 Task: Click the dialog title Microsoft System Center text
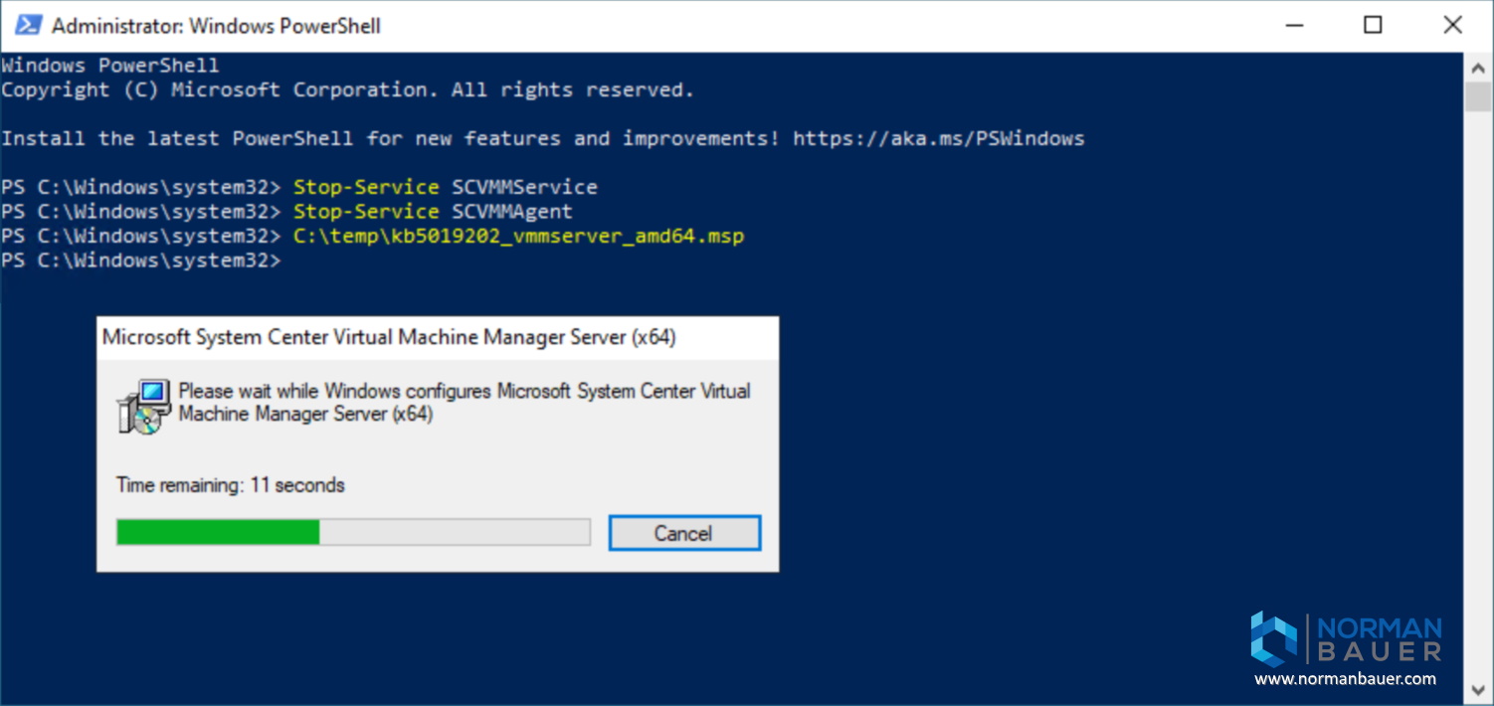point(389,337)
